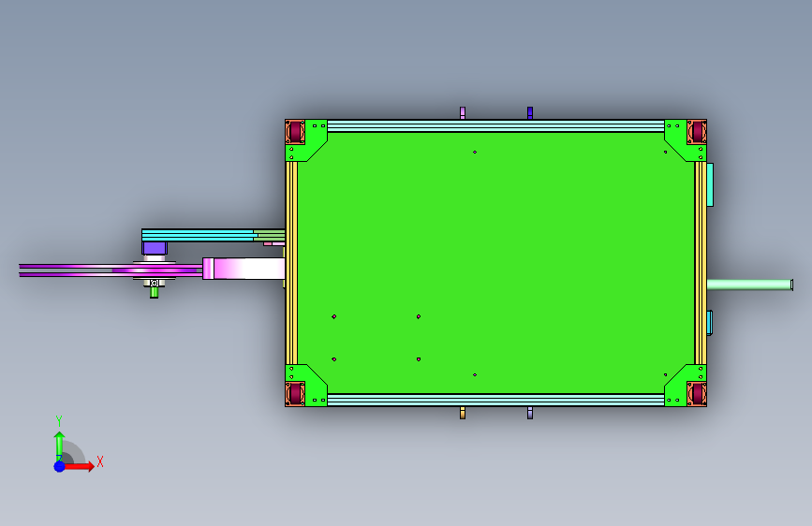Pick the red caster wheel at the top-left corner
812x526 pixels.
click(x=295, y=132)
